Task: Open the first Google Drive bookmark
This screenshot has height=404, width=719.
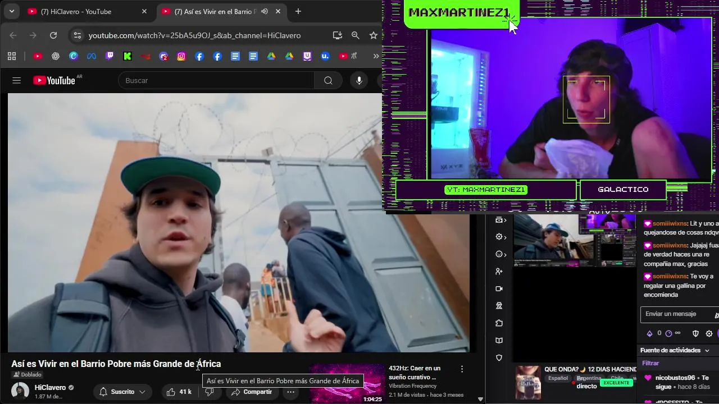Action: 271,56
